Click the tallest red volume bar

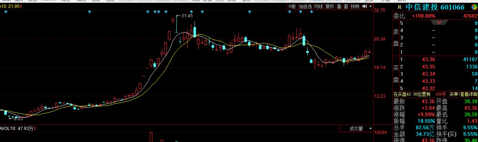[151, 137]
